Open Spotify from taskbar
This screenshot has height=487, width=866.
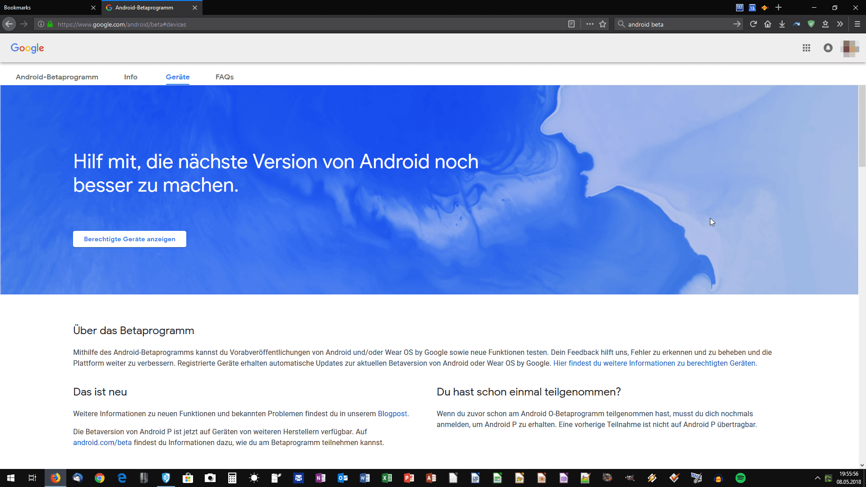pyautogui.click(x=741, y=478)
